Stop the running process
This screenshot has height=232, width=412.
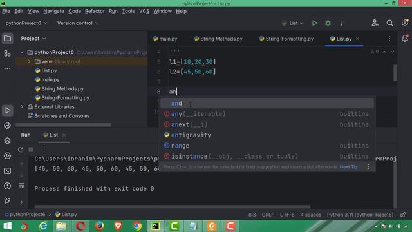[31, 150]
